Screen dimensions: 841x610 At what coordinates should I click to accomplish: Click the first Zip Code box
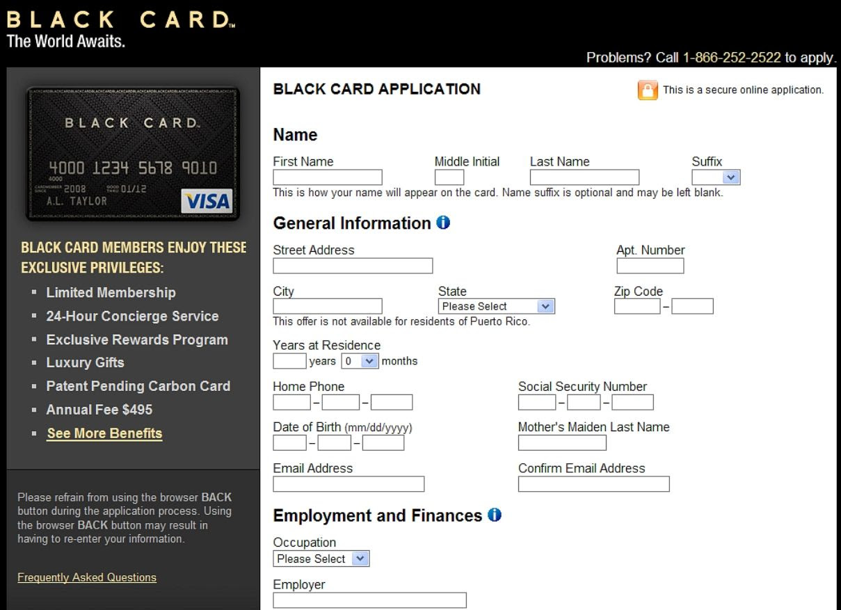(637, 306)
